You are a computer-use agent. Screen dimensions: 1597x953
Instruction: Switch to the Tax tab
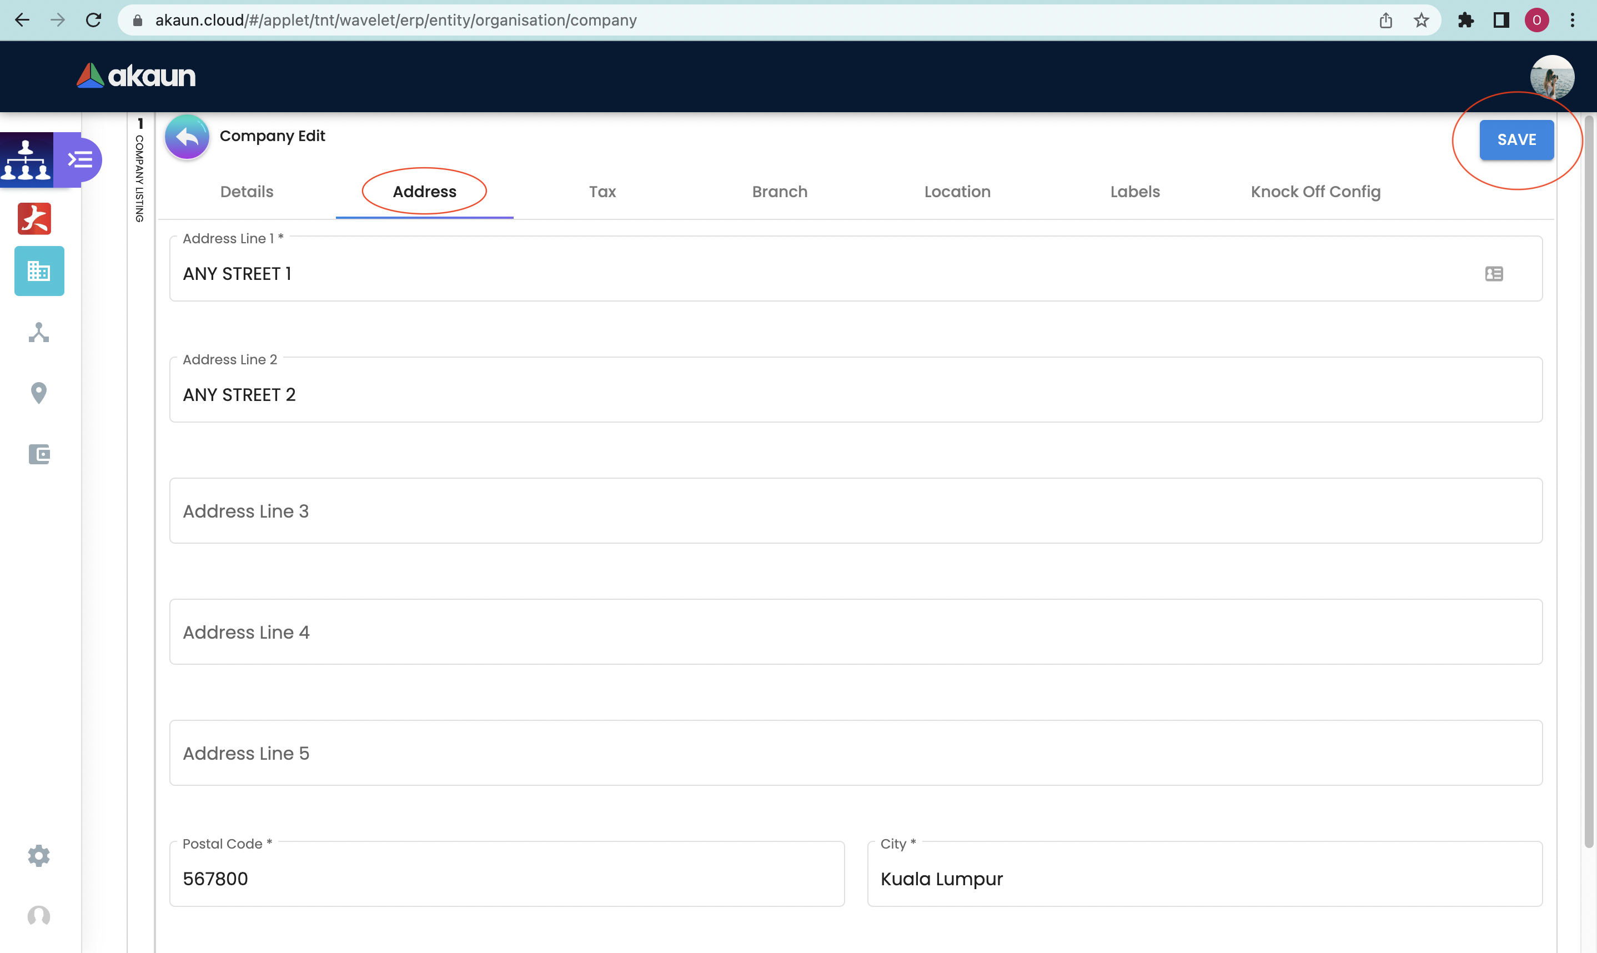602,192
